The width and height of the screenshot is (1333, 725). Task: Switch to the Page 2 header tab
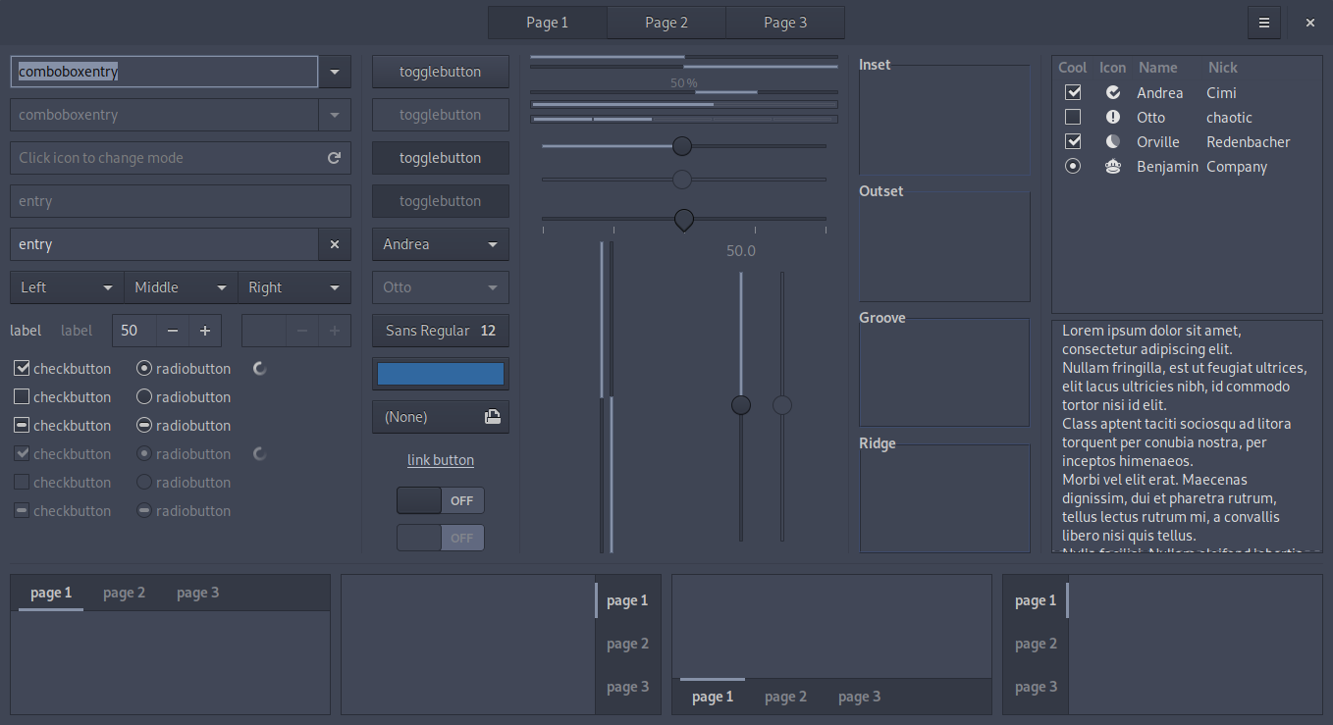pos(666,23)
